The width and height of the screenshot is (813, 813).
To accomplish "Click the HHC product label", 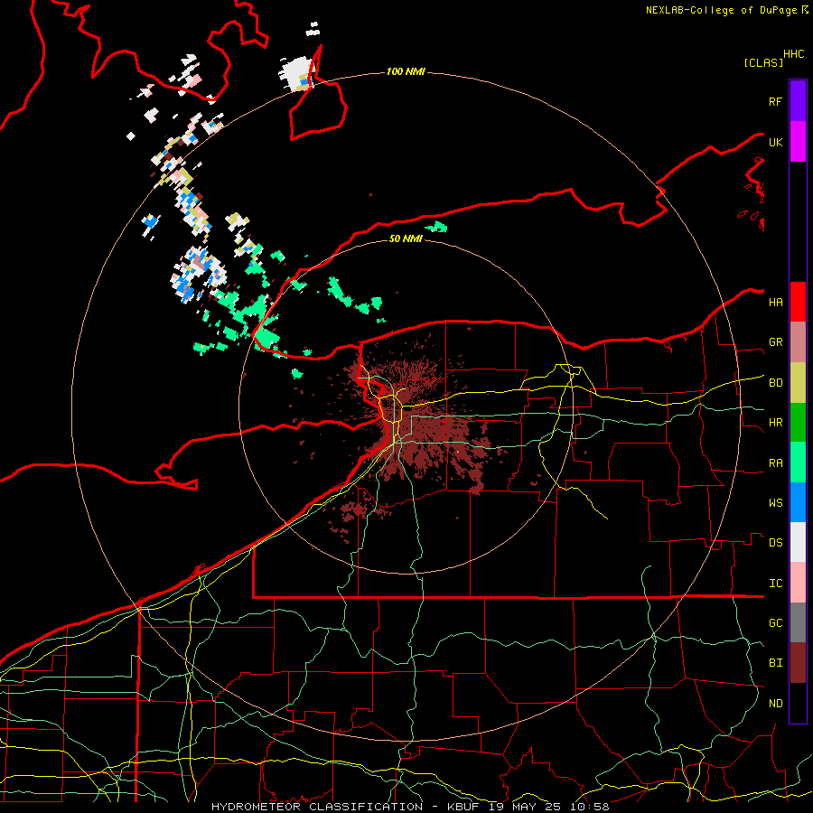I will click(794, 54).
